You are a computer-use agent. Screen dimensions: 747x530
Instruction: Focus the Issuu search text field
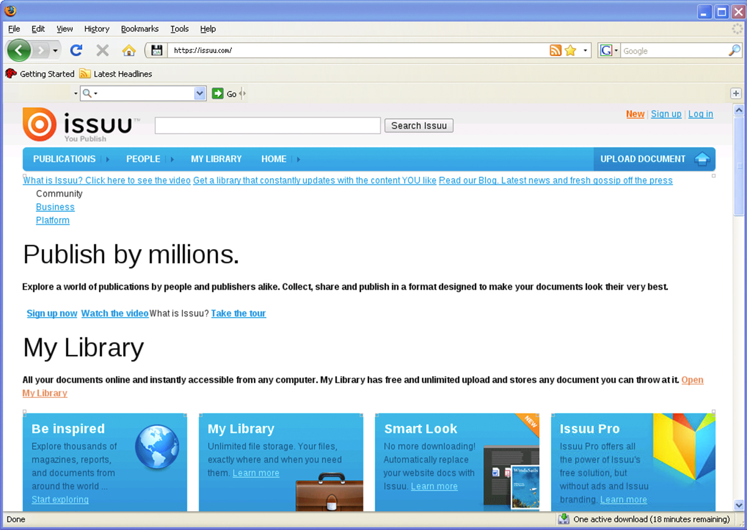point(268,126)
